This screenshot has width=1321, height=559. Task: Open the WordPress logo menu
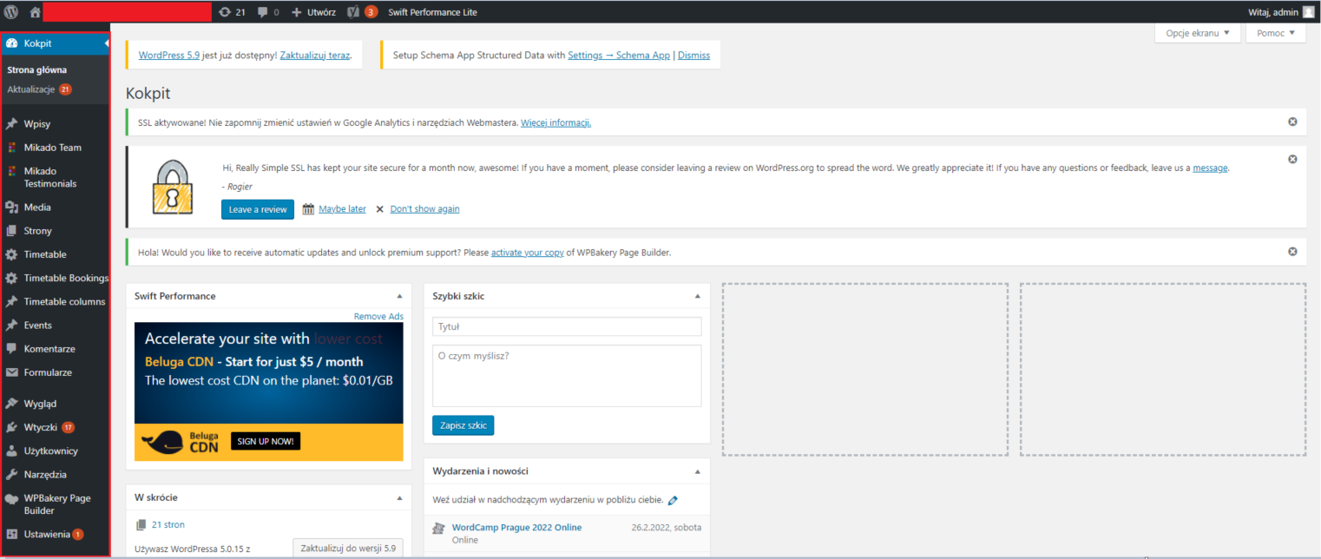(11, 12)
